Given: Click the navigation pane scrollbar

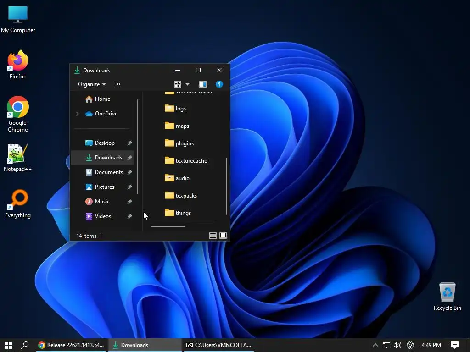Looking at the screenshot, I should click(138, 147).
